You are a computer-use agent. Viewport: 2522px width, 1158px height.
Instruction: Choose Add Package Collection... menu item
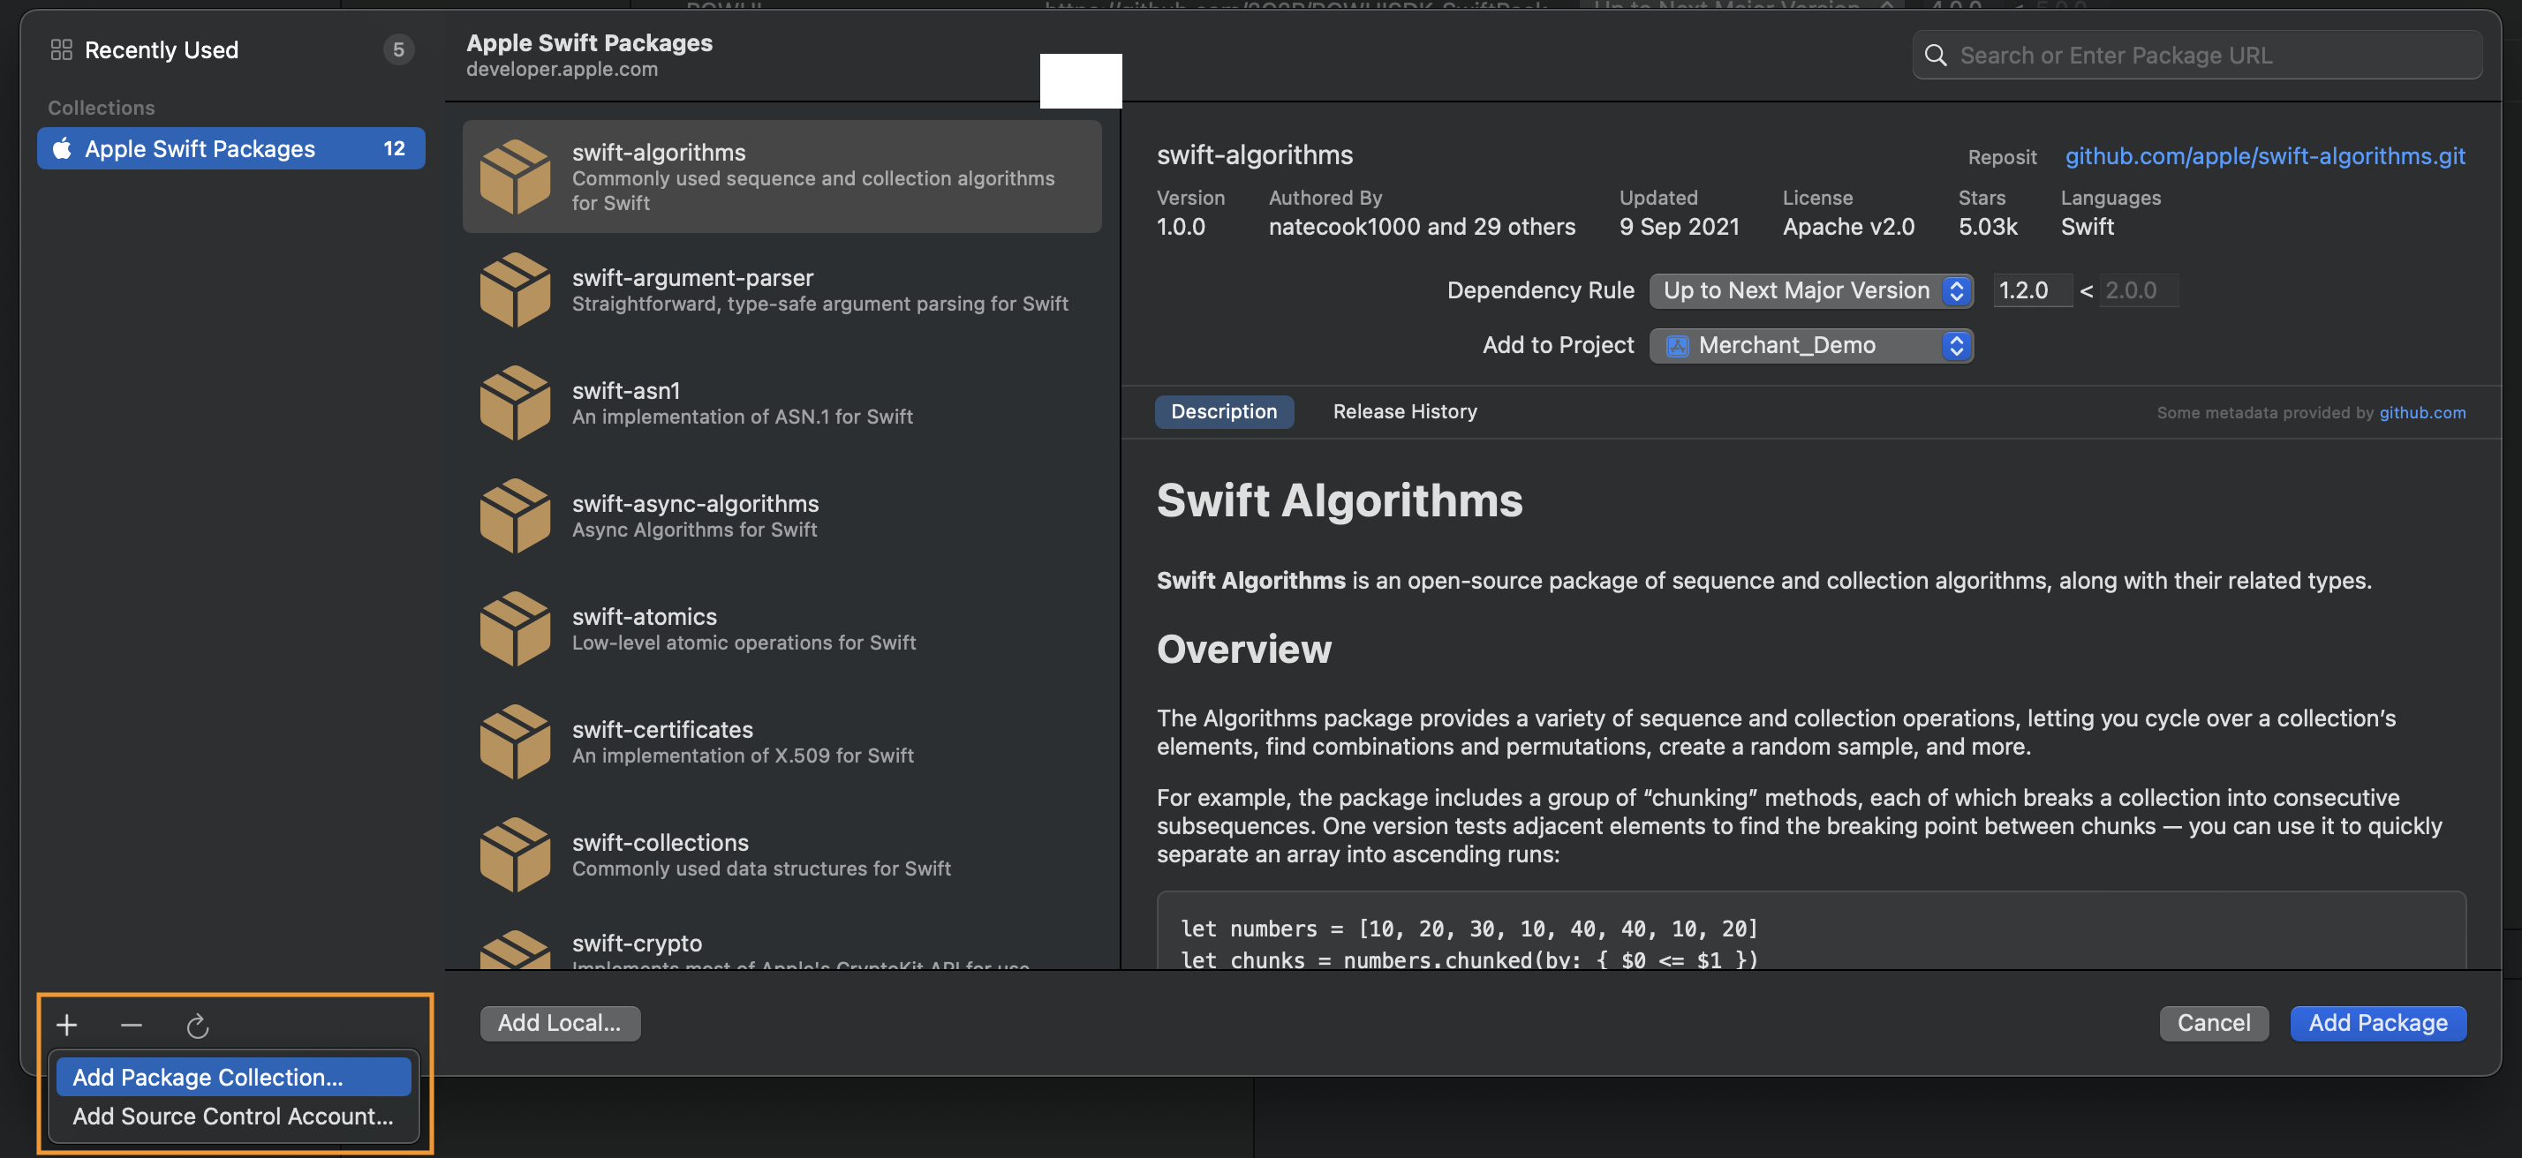click(x=234, y=1077)
